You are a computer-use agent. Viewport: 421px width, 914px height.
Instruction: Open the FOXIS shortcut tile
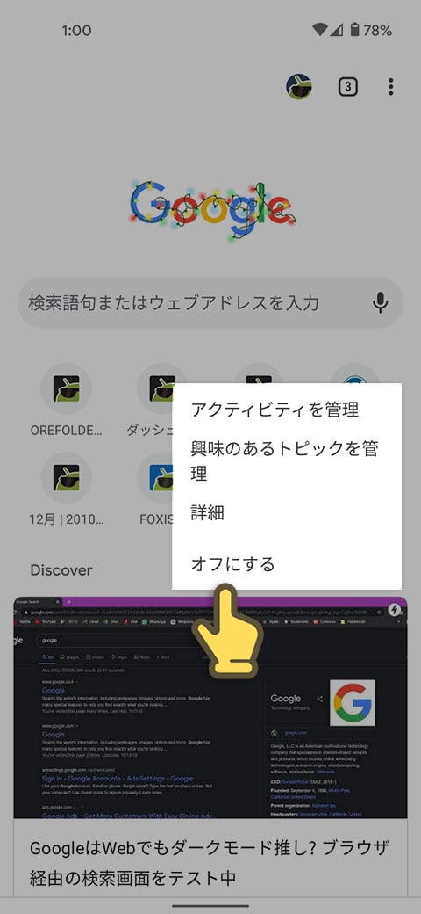point(156,490)
